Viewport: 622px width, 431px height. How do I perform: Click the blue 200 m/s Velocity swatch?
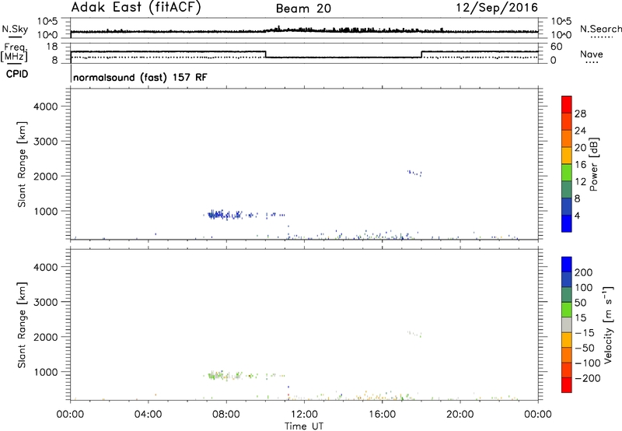pyautogui.click(x=567, y=265)
